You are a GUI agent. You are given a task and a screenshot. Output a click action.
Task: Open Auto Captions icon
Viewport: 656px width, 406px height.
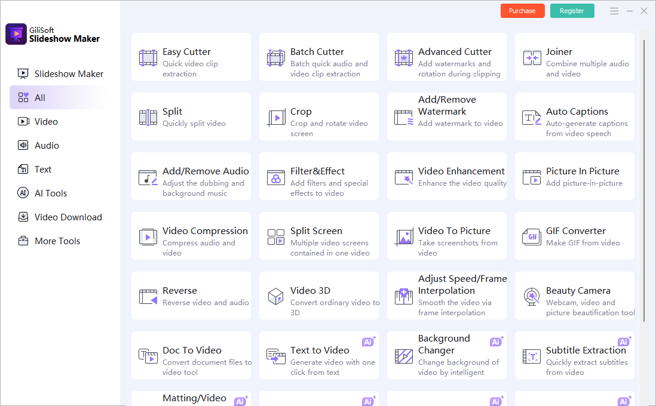(x=532, y=118)
